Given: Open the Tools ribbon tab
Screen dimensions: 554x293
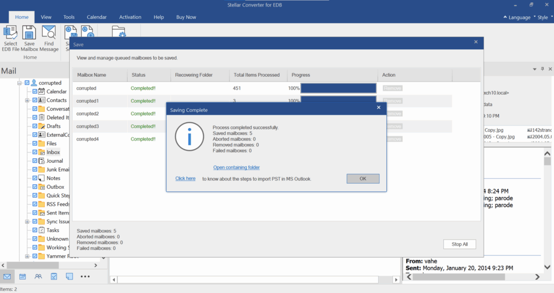Looking at the screenshot, I should tap(69, 17).
